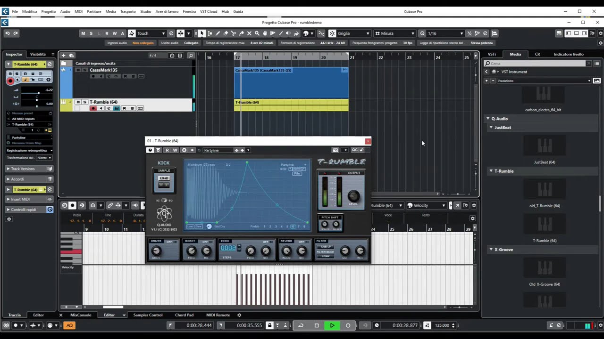Click the output LEVEL knob
The width and height of the screenshot is (604, 339).
click(x=353, y=196)
